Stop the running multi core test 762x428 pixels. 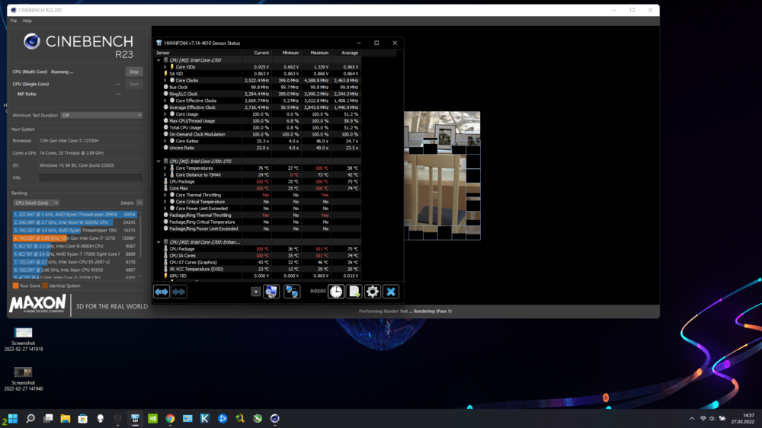(x=134, y=72)
